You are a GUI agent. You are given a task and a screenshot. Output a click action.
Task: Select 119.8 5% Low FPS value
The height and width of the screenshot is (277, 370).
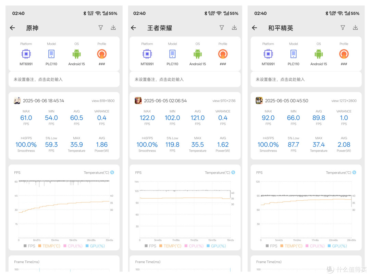pos(172,145)
